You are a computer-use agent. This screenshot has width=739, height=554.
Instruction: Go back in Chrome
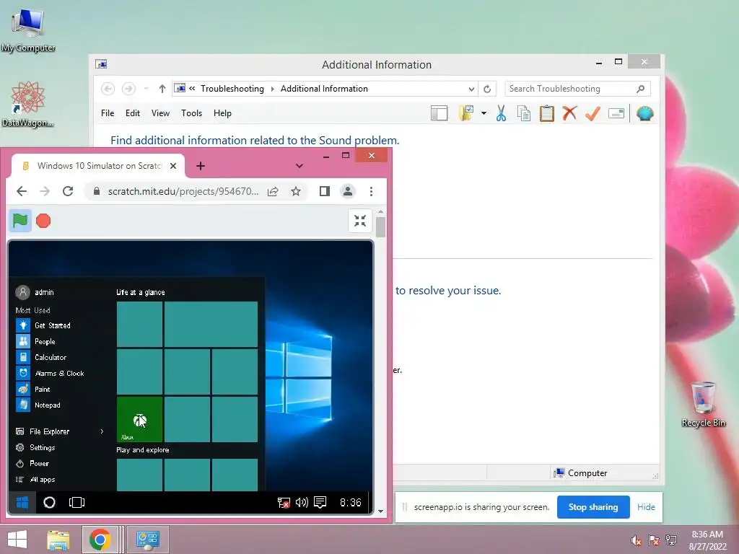click(x=22, y=191)
